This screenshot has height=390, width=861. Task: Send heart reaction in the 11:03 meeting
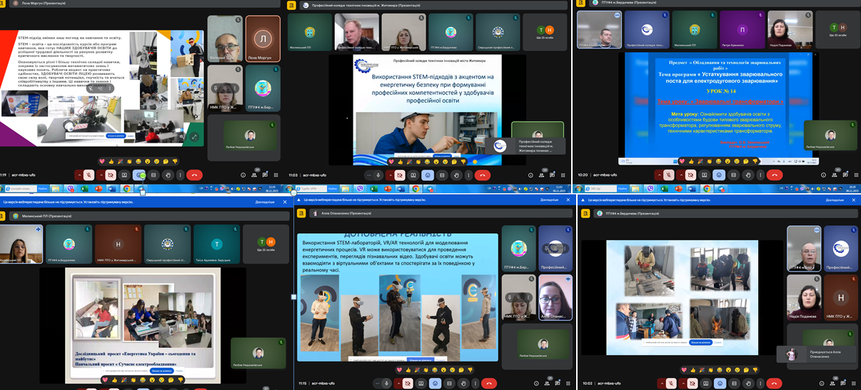coord(390,161)
